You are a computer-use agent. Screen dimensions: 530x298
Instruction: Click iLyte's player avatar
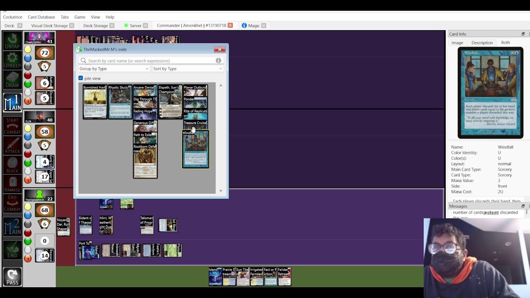click(x=39, y=117)
